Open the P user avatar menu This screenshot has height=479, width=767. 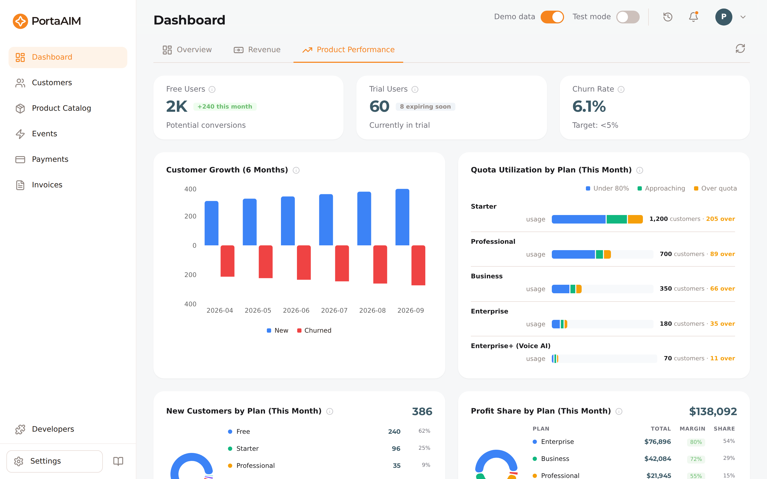point(724,17)
